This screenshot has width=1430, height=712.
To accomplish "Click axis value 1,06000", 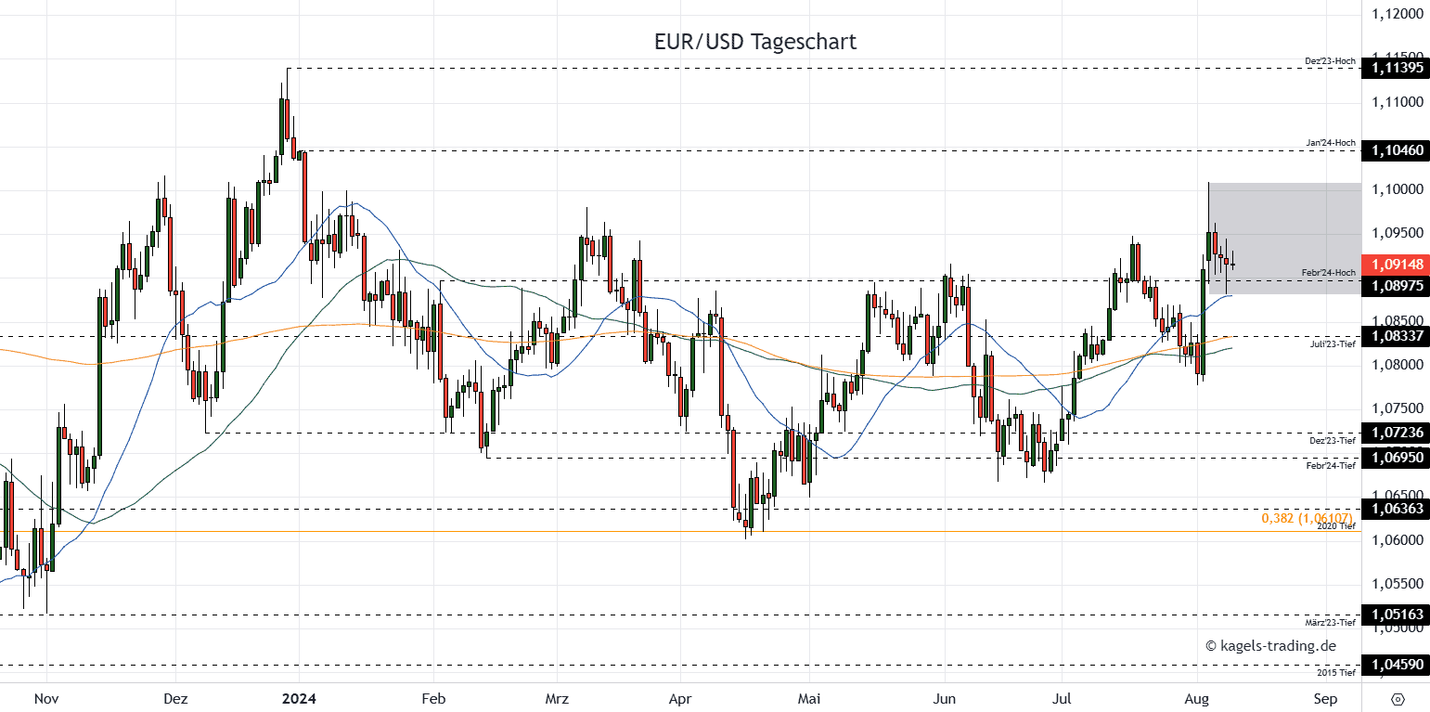I will tap(1398, 539).
